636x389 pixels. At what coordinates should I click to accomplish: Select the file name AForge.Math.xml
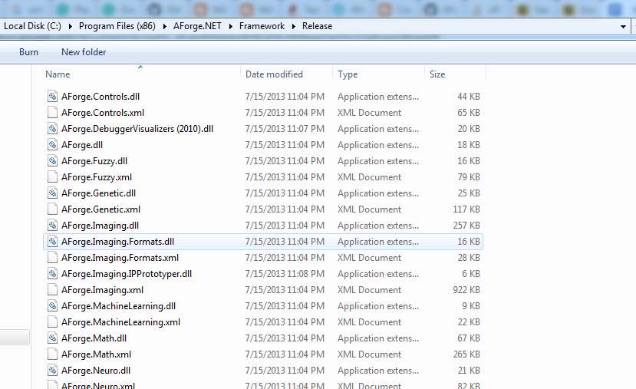click(96, 354)
